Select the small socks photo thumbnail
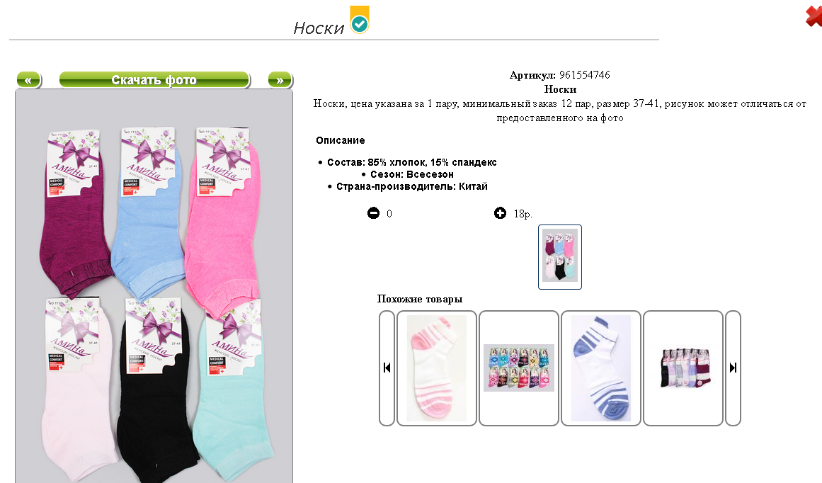This screenshot has width=822, height=483. [x=560, y=256]
